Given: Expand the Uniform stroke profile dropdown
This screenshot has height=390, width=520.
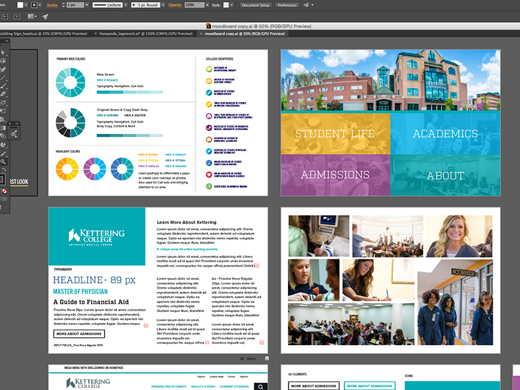Looking at the screenshot, I should click(108, 5).
